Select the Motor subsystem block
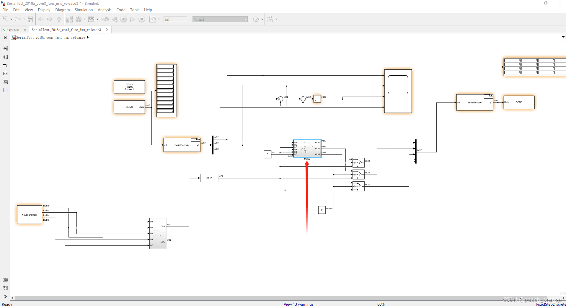Screen dimensions: 566x306 click(307, 149)
